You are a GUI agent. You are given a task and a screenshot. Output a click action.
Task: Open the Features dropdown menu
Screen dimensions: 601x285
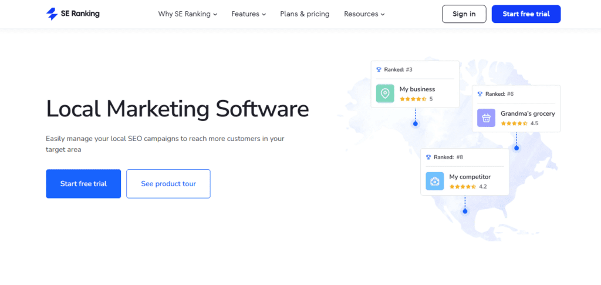[x=248, y=14]
